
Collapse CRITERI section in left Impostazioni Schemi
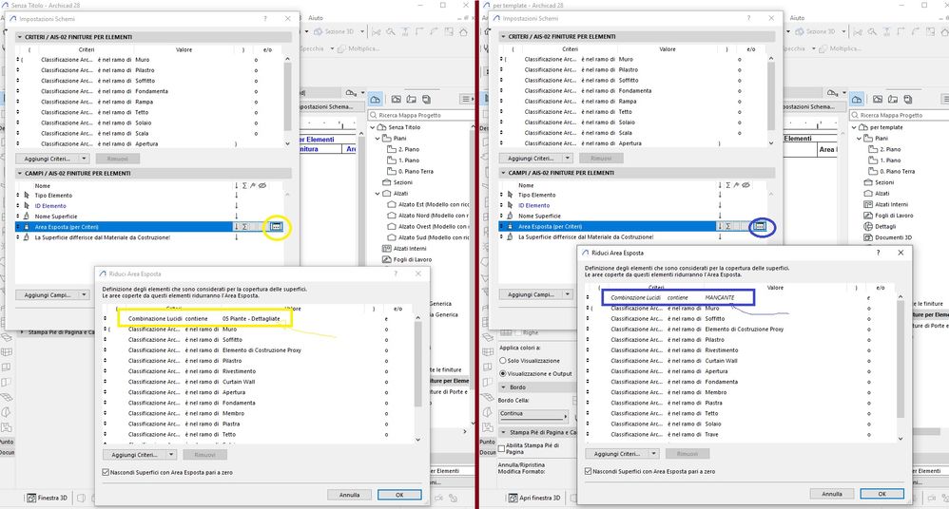click(x=19, y=37)
